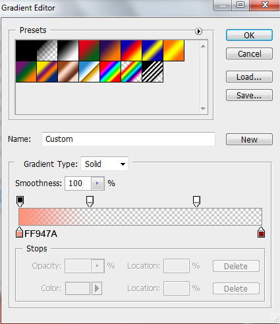Click the Name text field
The image size is (280, 324).
[x=128, y=139]
